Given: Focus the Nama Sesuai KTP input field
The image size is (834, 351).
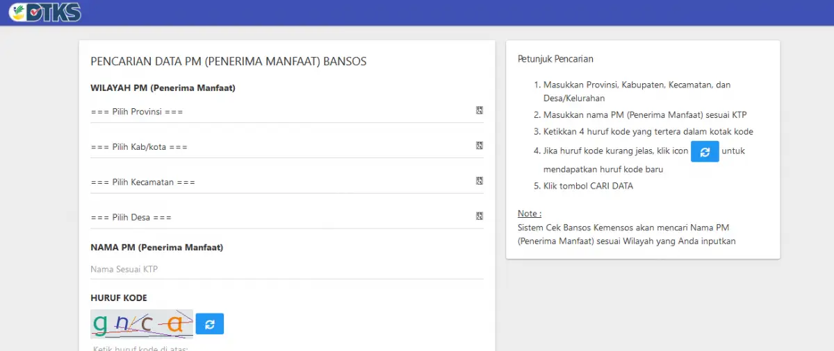Looking at the screenshot, I should pos(287,268).
